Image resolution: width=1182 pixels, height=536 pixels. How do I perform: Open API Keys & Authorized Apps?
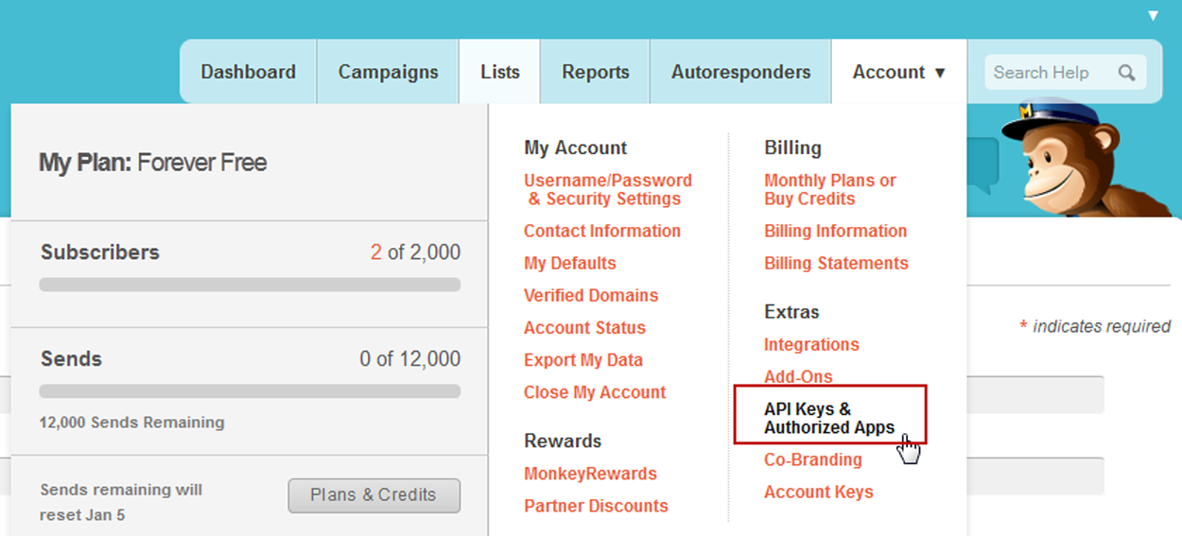tap(829, 418)
